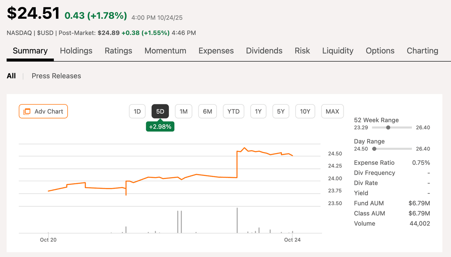Click the Expense Ratio 0.75% value

(x=421, y=163)
